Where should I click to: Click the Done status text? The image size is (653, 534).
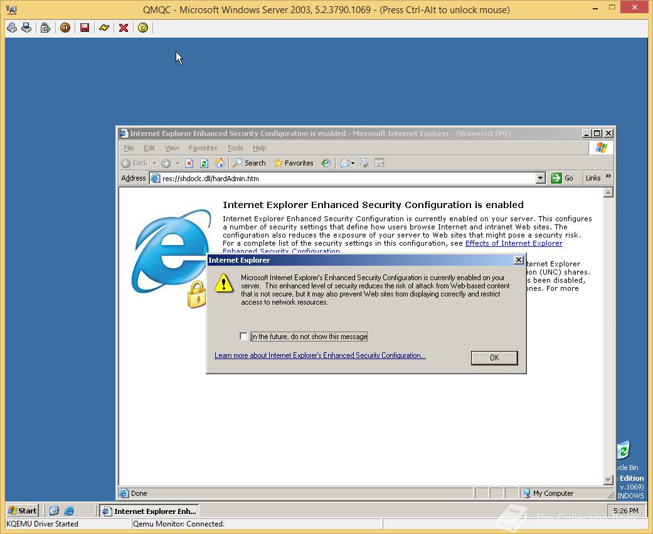tap(139, 493)
